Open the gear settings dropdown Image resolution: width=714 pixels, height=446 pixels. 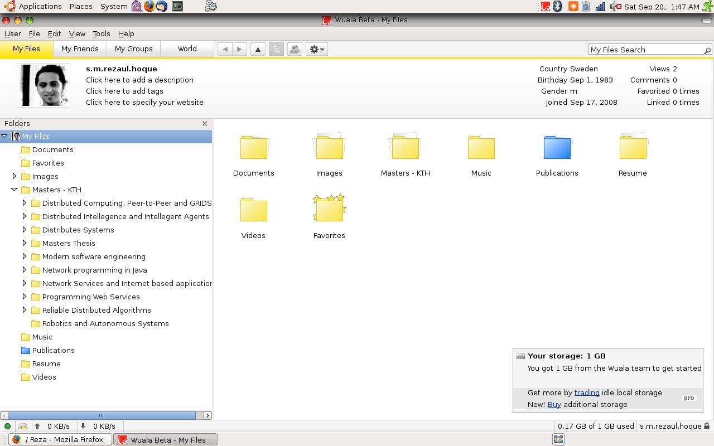click(317, 49)
